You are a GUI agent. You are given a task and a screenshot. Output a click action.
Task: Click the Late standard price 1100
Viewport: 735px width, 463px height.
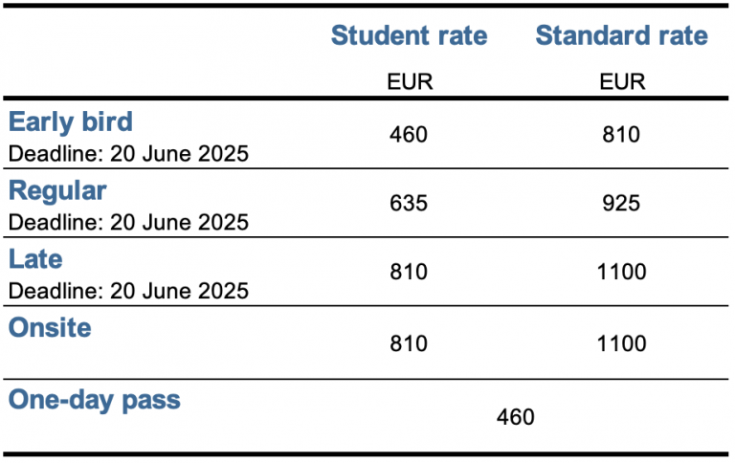click(x=621, y=272)
